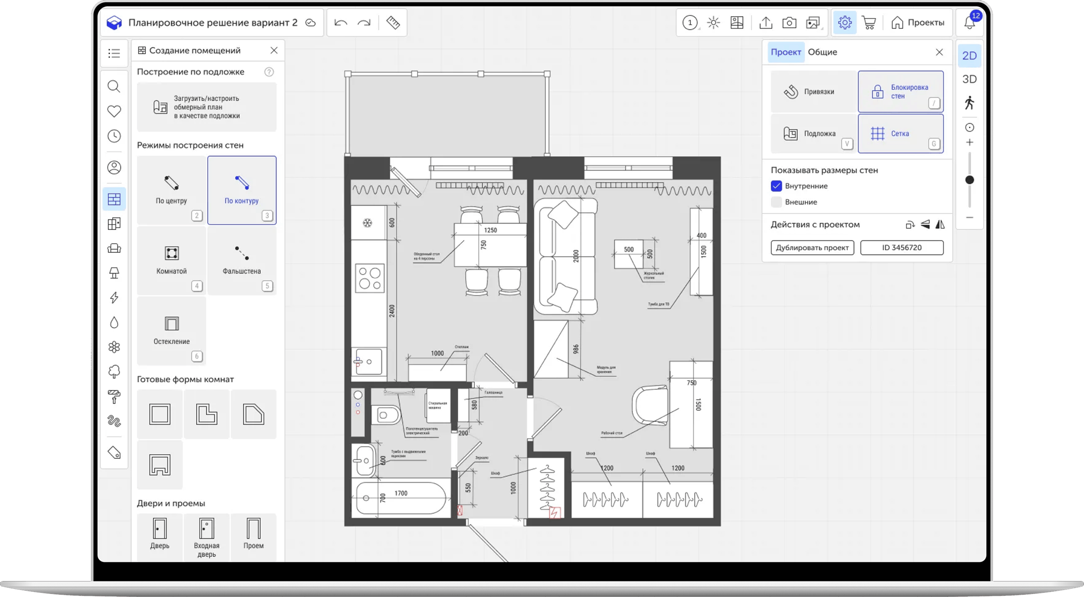Open the furniture sofa category icon
Viewport: 1084px width, 597px height.
114,248
